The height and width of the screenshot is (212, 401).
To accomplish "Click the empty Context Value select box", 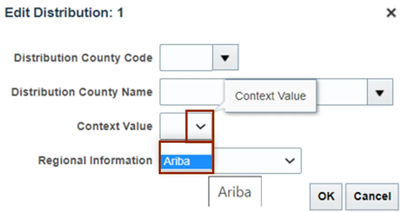I will tap(173, 126).
